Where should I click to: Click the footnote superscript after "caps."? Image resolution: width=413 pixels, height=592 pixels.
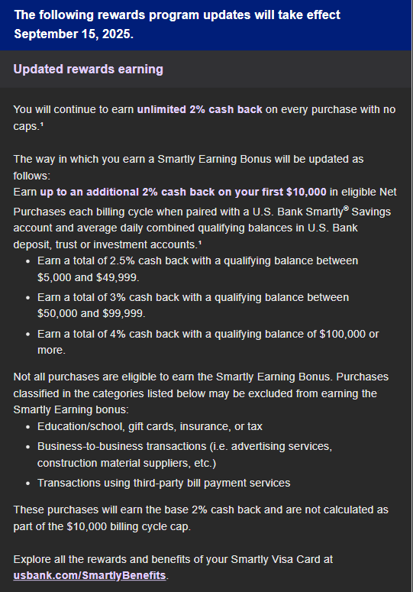(42, 125)
